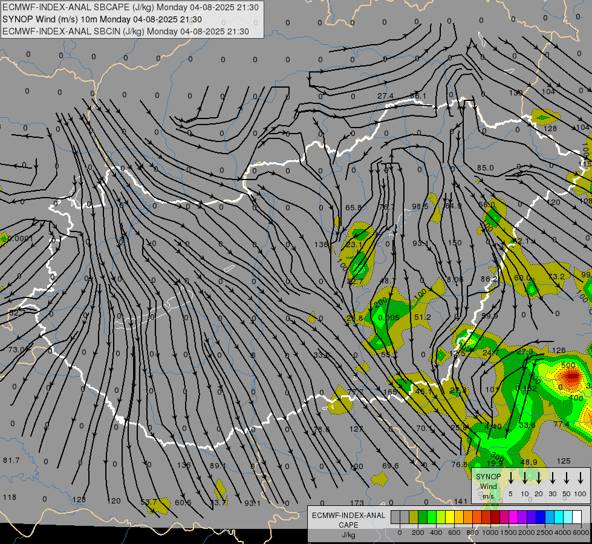This screenshot has height=544, width=592.
Task: Click the 1500 tick label in CAPE legend
Action: pyautogui.click(x=509, y=533)
